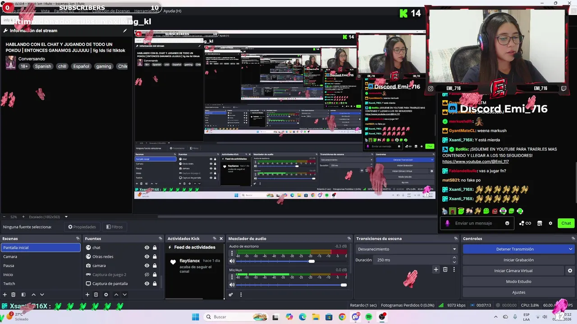The height and width of the screenshot is (324, 577).
Task: Move source down in Fuentes toolbar
Action: coord(124,295)
